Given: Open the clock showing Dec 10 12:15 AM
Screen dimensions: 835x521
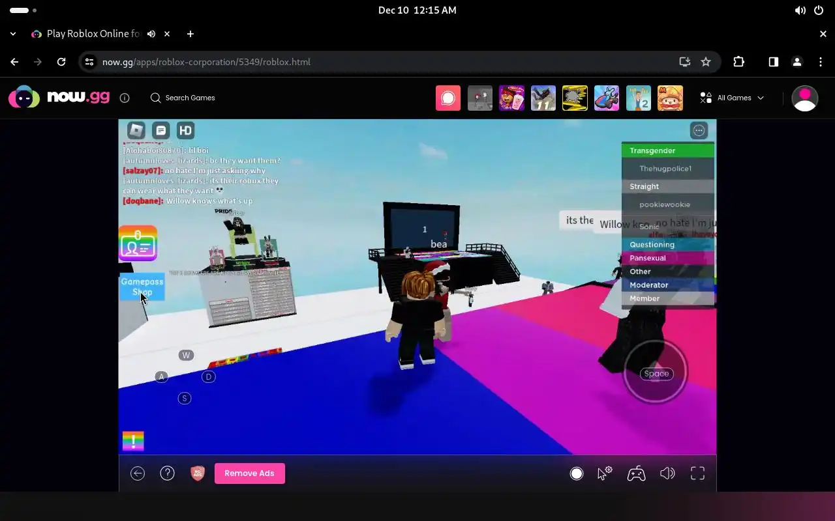Looking at the screenshot, I should (x=417, y=10).
